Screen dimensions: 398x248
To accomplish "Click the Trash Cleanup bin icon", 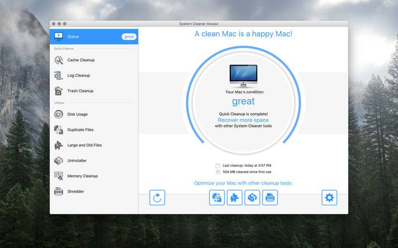I will click(58, 91).
